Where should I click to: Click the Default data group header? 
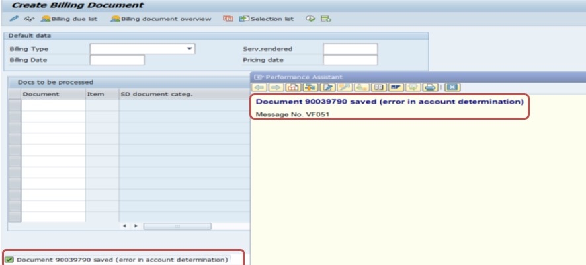pyautogui.click(x=216, y=36)
